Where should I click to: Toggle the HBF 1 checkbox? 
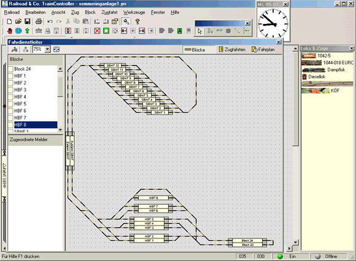coord(10,76)
